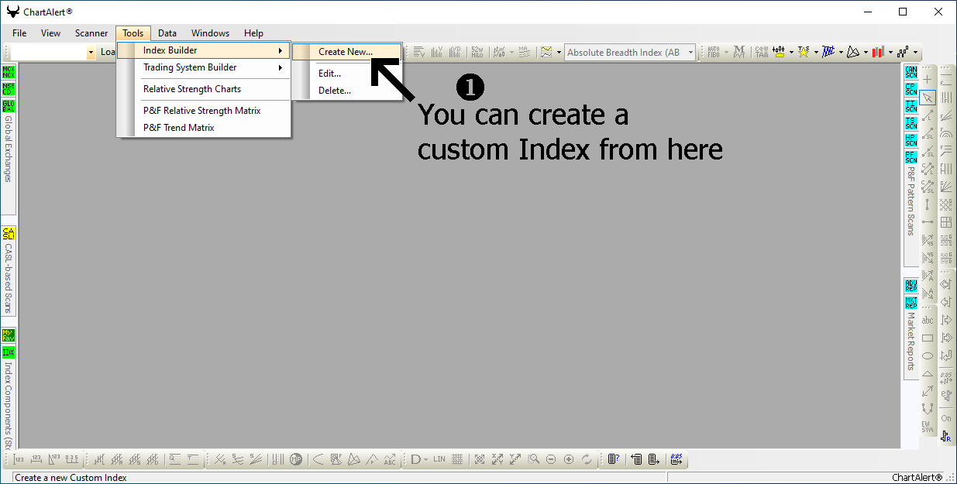This screenshot has height=484, width=957.
Task: Choose Create New... in Index Builder submenu
Action: click(346, 52)
